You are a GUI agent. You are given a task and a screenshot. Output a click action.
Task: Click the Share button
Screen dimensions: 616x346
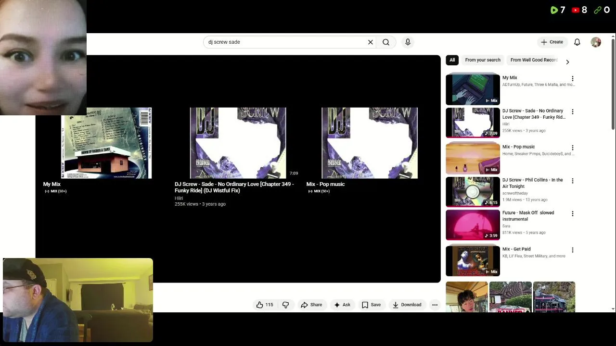tap(311, 305)
